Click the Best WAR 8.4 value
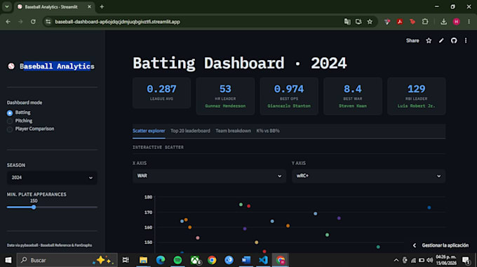Viewport: 477px width, 267px height. tap(353, 89)
